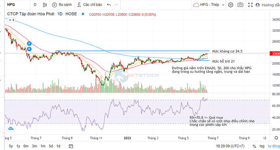Image resolution: width=280 pixels, height=150 pixels.
Task: Click the round chart logo button
Action: [11, 129]
